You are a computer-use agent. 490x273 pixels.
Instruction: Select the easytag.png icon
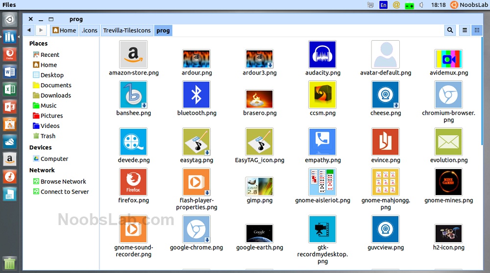tap(196, 142)
